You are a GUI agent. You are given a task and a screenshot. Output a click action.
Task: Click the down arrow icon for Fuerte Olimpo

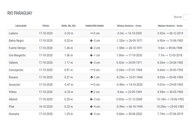pyautogui.click(x=91, y=48)
